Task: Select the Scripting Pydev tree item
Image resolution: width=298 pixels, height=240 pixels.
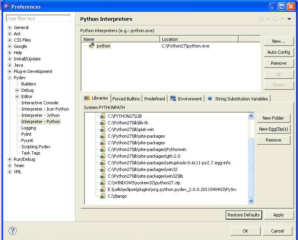Action: click(36, 147)
